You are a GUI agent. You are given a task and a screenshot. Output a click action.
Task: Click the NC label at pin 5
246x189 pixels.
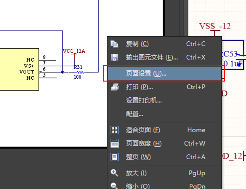coord(30,78)
